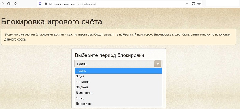Click the label Выберите период блокировки
This screenshot has width=240, height=109.
109,55
